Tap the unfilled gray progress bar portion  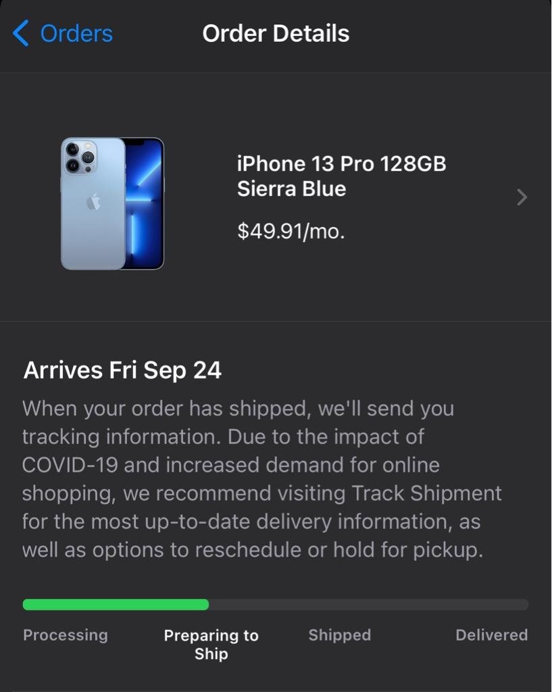(x=368, y=605)
